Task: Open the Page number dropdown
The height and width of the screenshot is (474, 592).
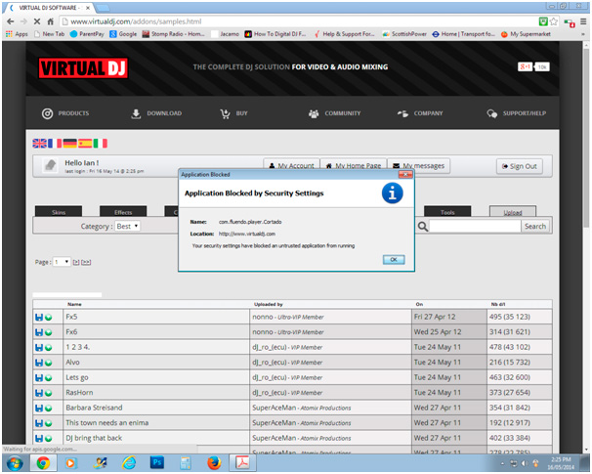Action: [62, 262]
